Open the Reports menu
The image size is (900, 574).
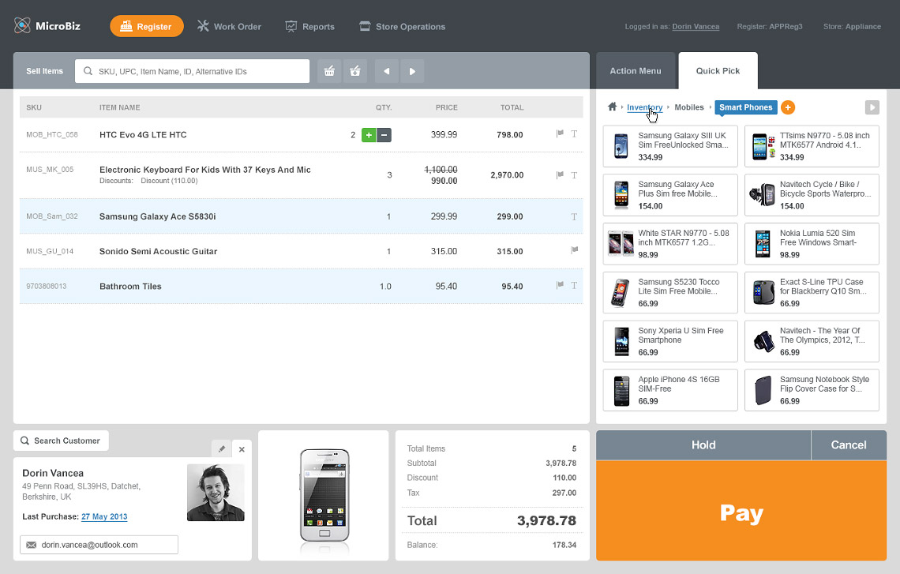tap(310, 26)
